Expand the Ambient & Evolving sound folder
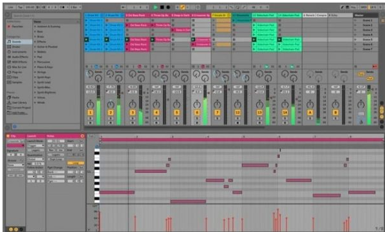 tap(48, 26)
